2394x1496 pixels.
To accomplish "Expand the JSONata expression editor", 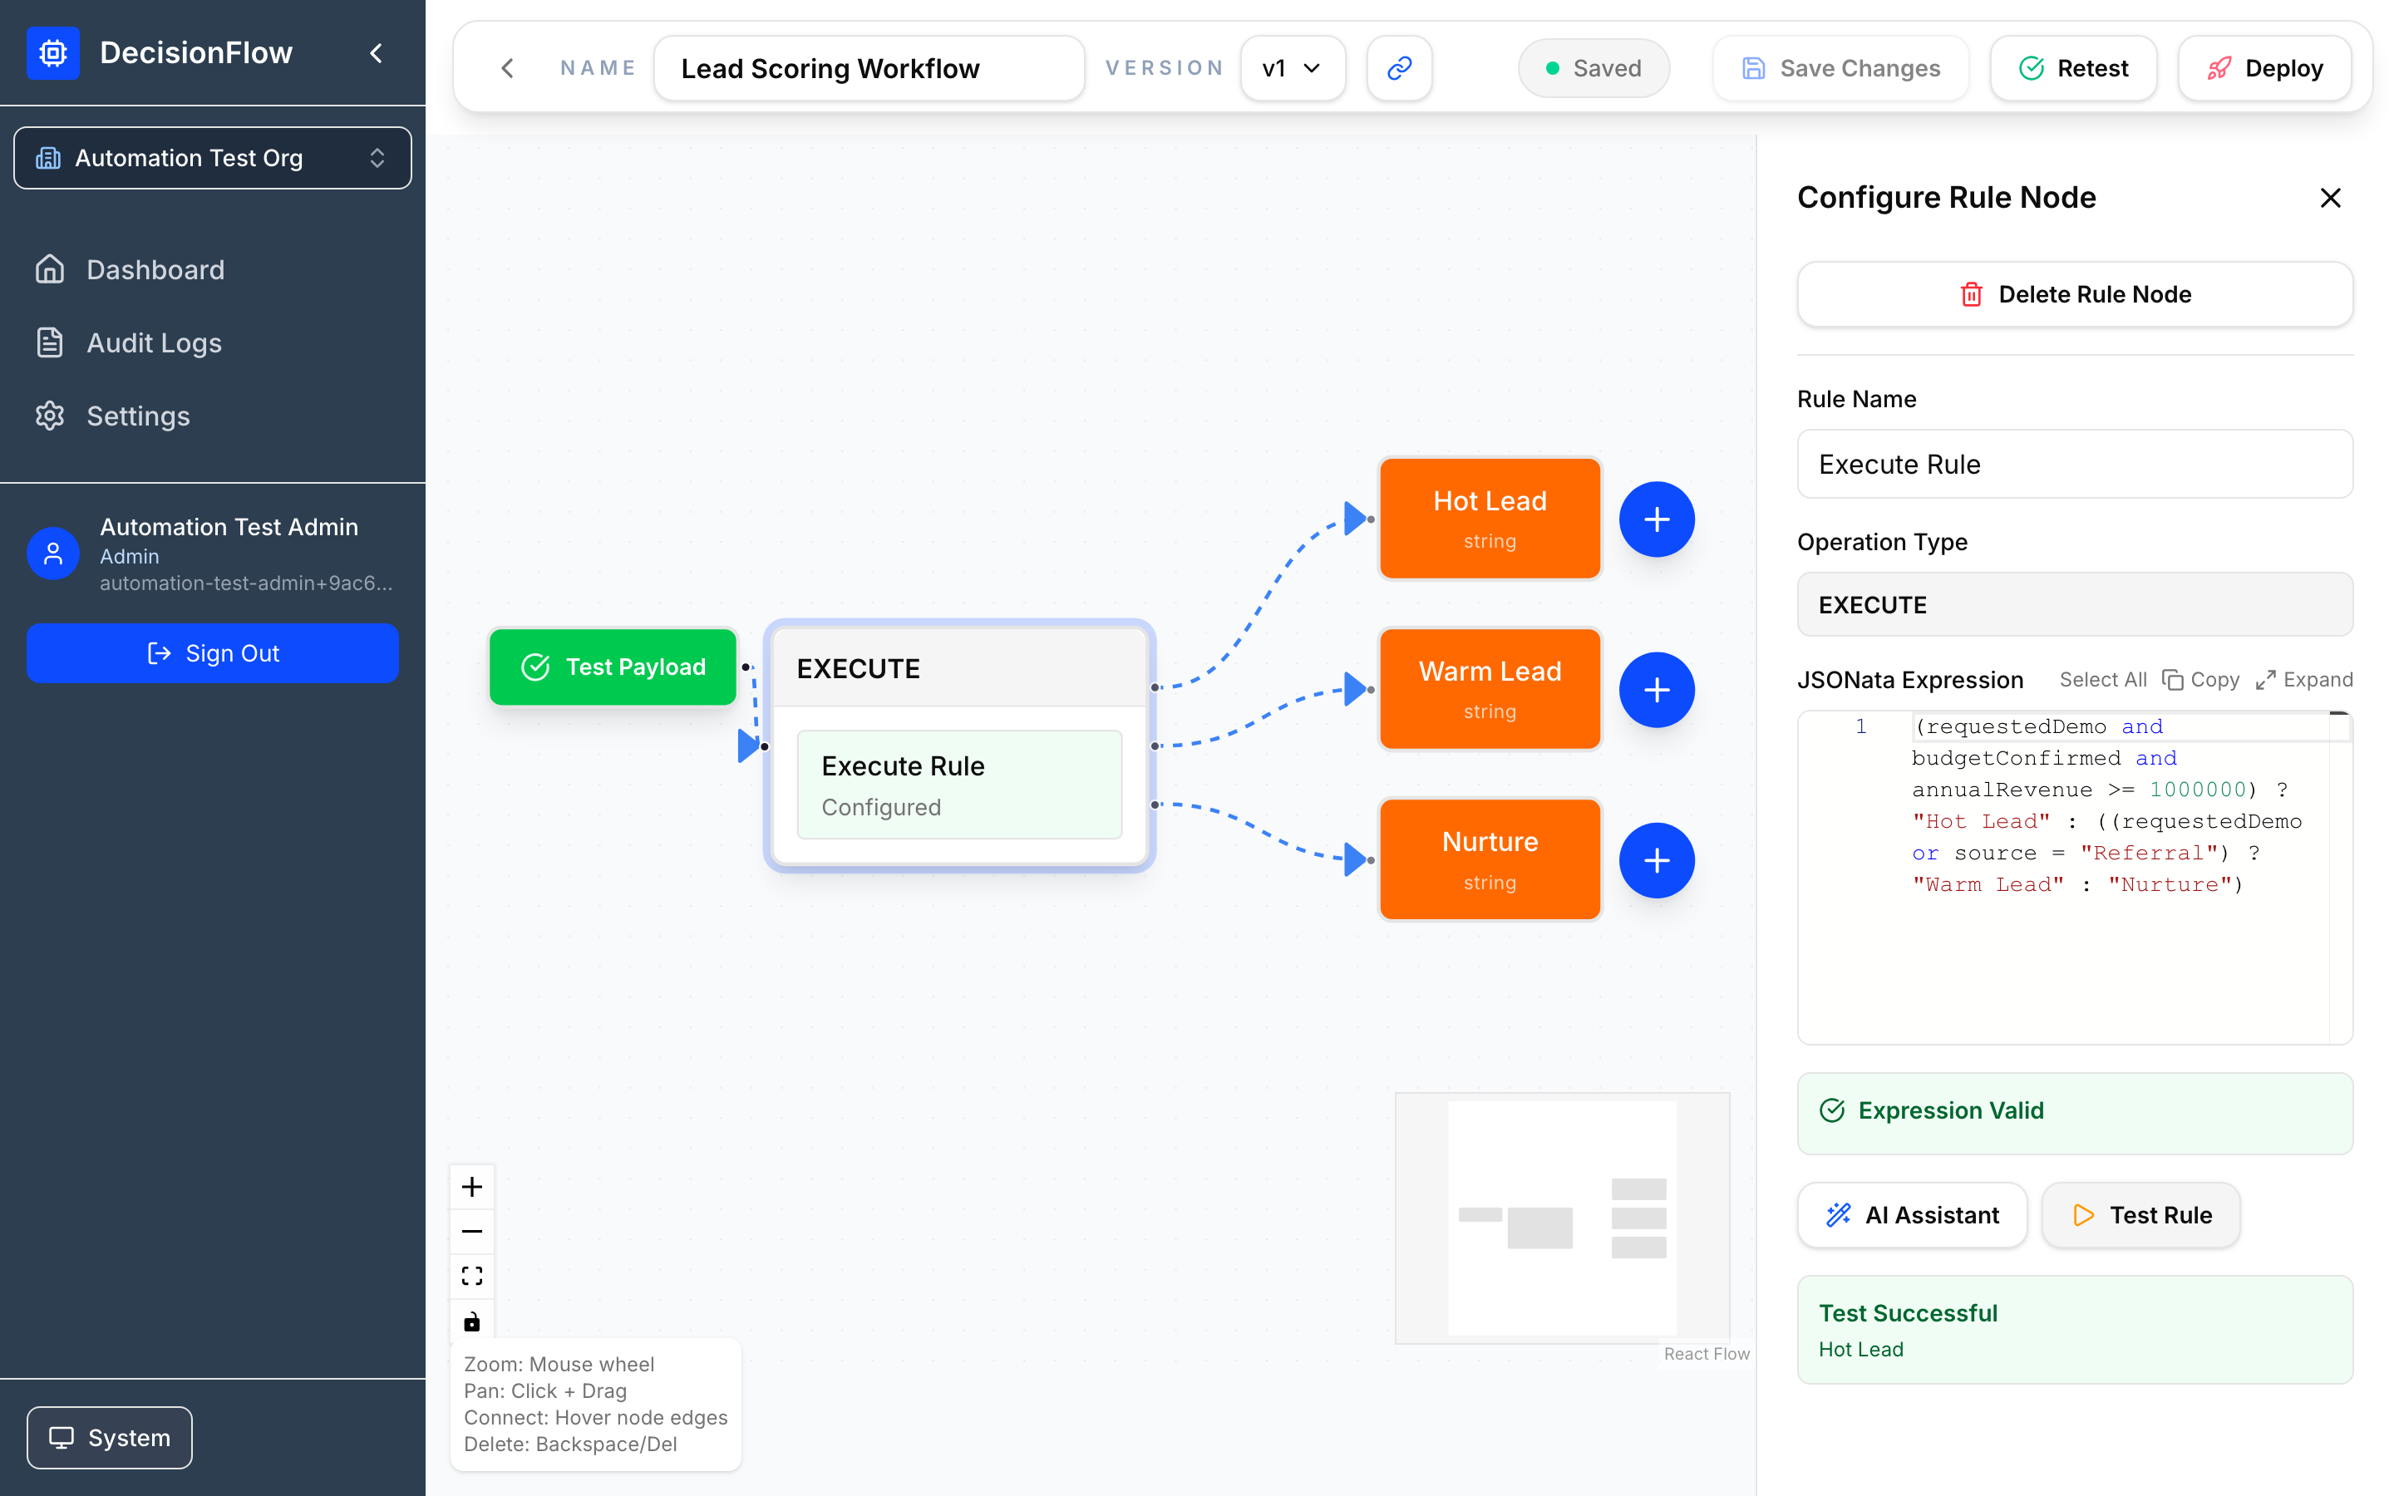I will point(2304,680).
